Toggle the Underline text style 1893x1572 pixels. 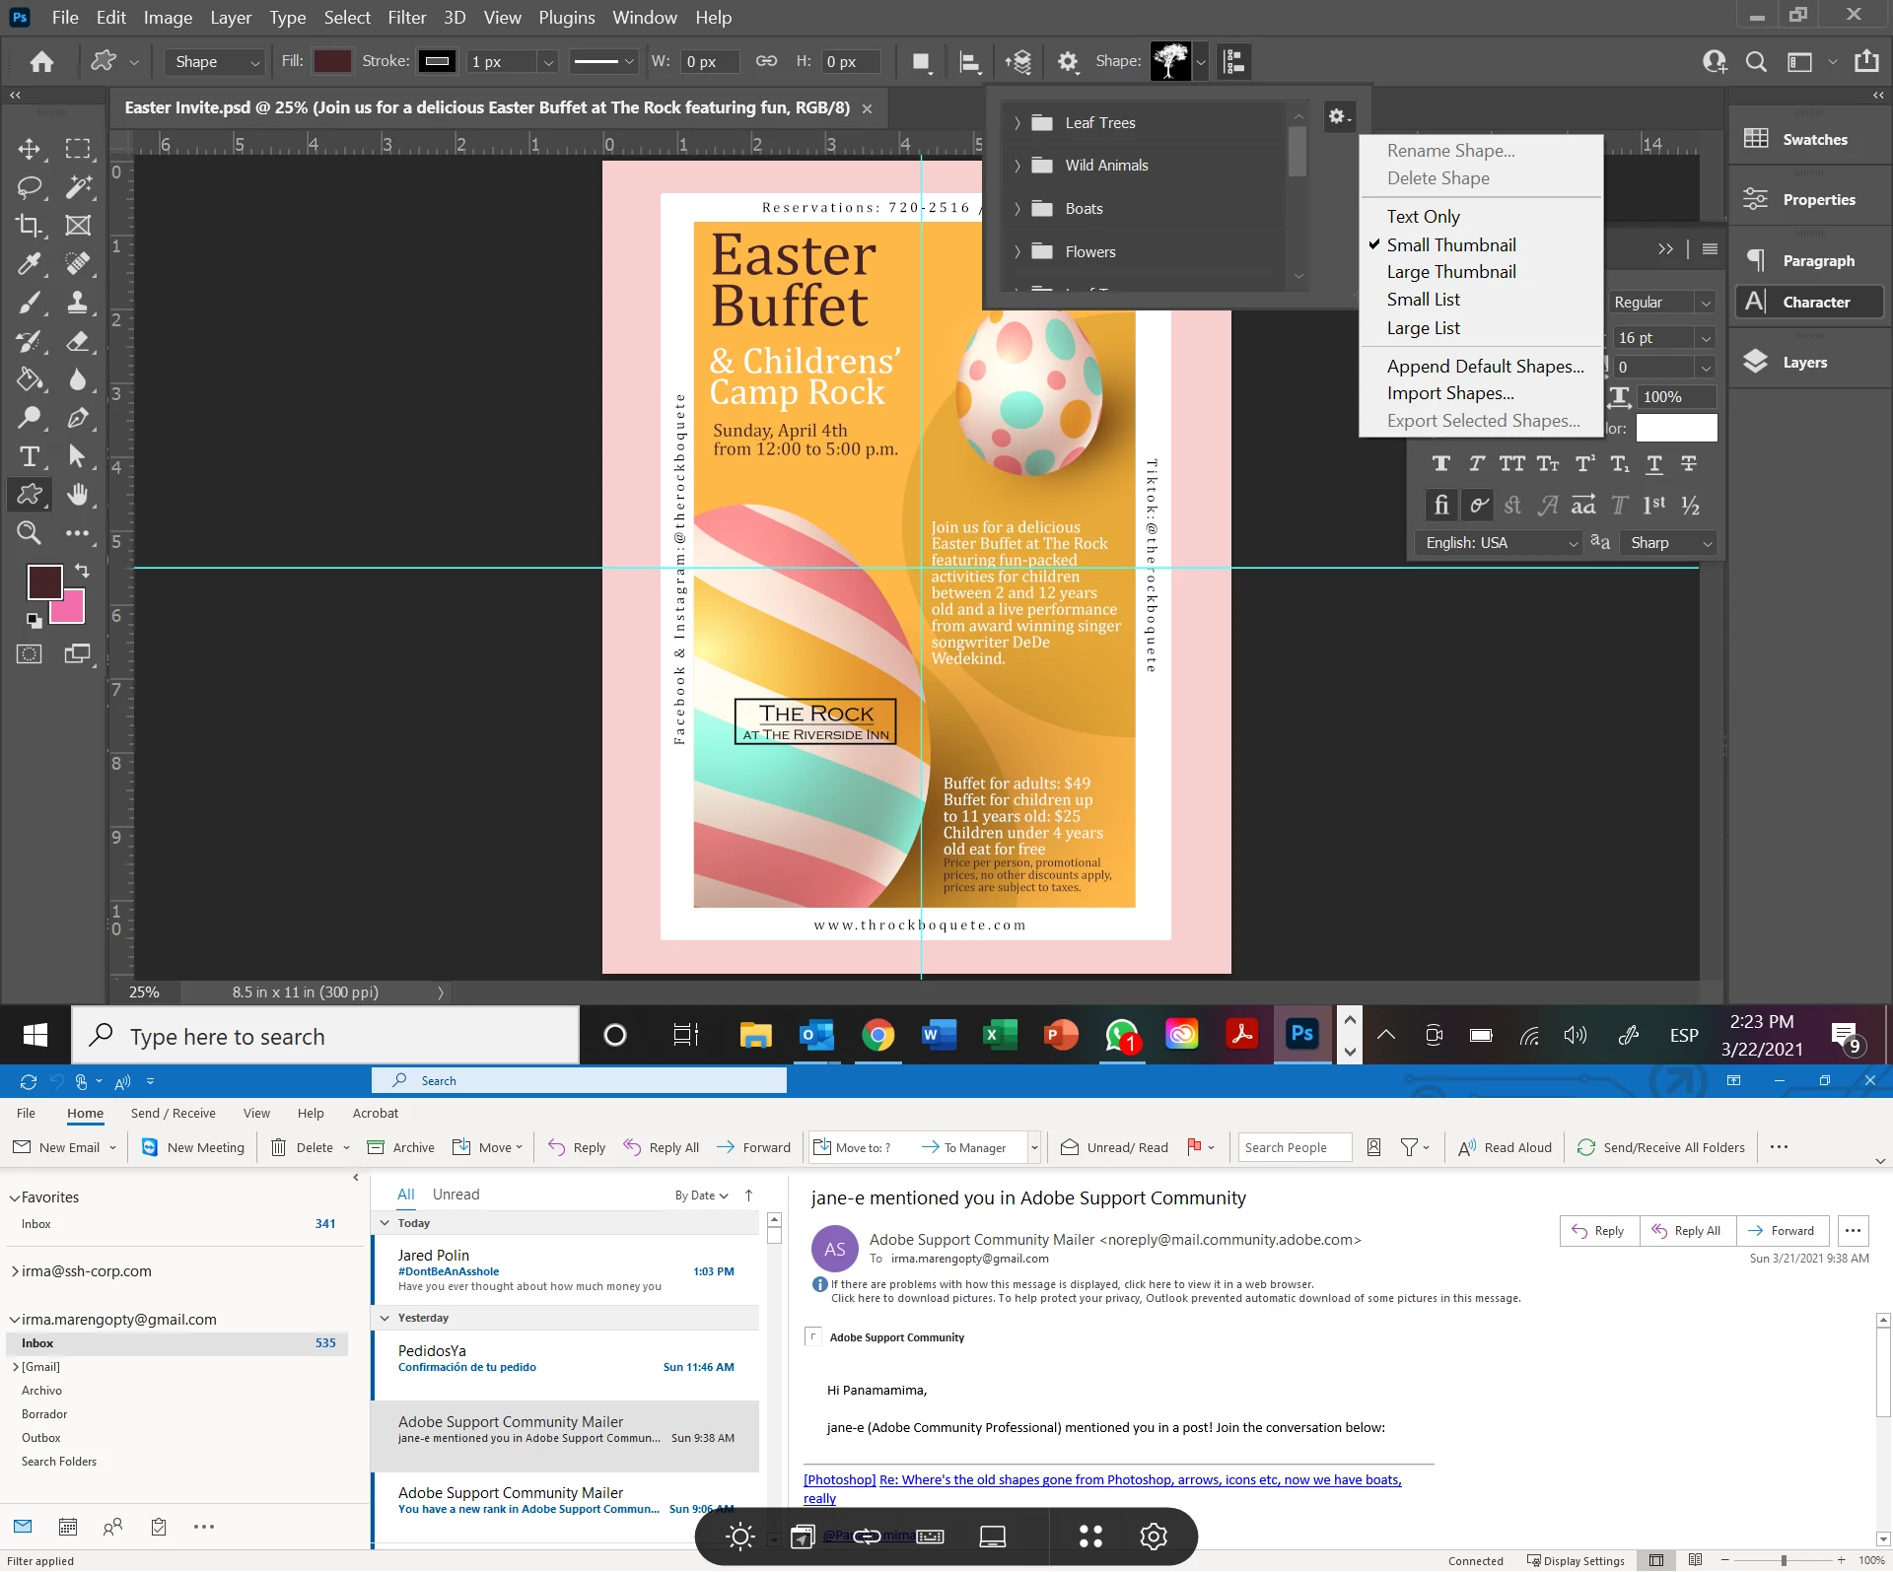(1653, 464)
